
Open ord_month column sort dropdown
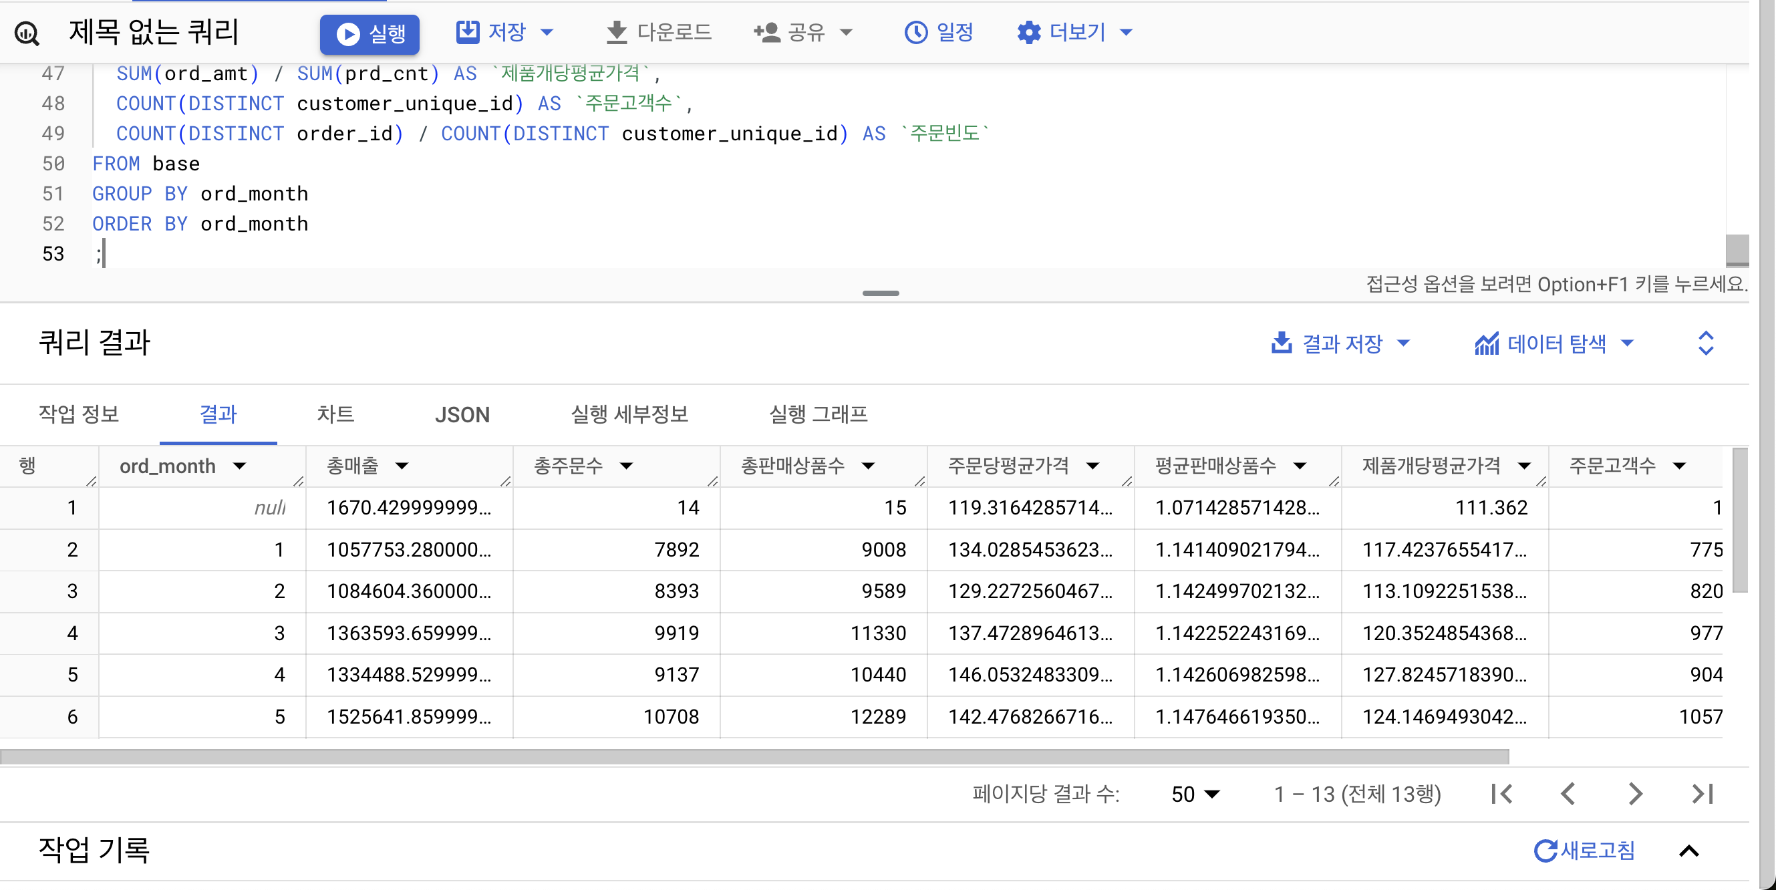coord(240,466)
